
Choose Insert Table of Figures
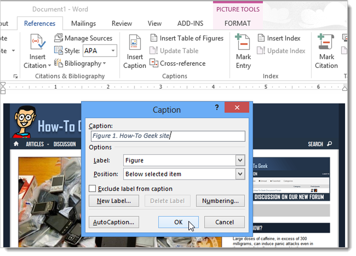pyautogui.click(x=187, y=38)
